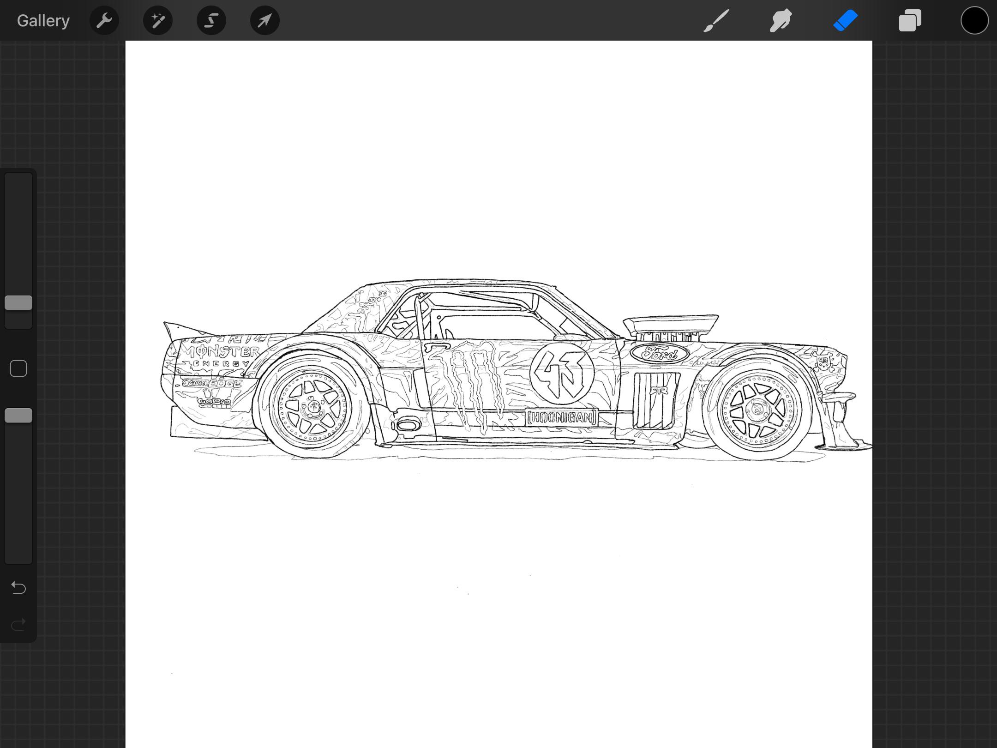Viewport: 997px width, 748px height.
Task: Open the Actions wrench menu
Action: (104, 20)
